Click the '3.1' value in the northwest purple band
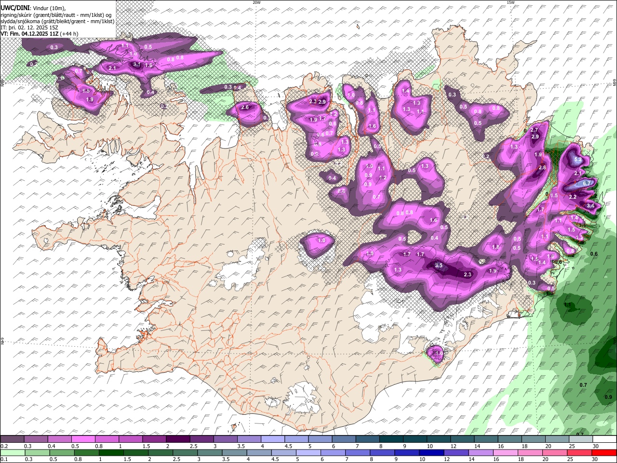Screen dimensions: 617x463 pyautogui.click(x=136, y=65)
